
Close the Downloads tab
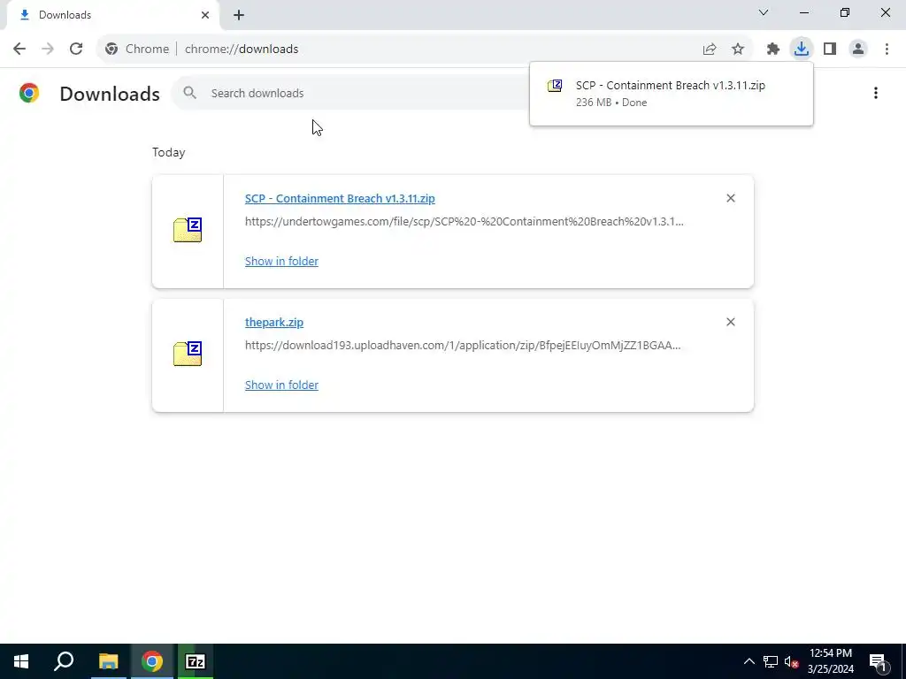coord(205,15)
